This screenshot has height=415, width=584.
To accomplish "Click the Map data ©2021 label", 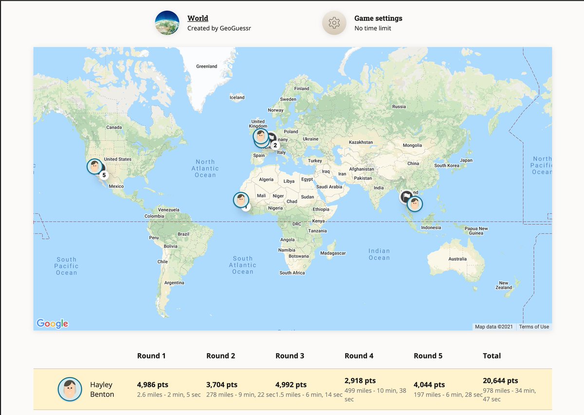I will pyautogui.click(x=494, y=326).
